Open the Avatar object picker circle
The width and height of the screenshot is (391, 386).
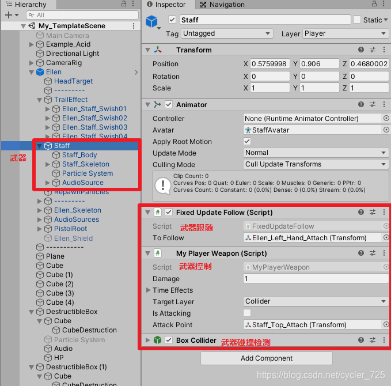[386, 130]
